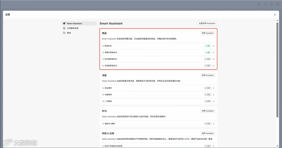Toggle the Off status for 访客接待
282x148 pixels.
[207, 95]
